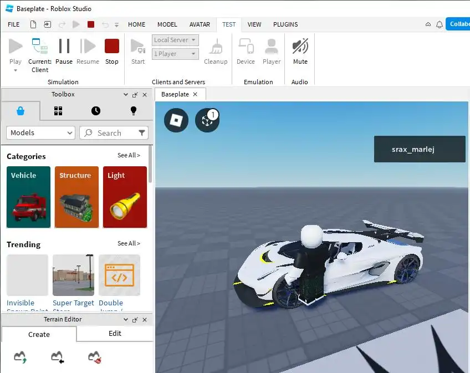Click the undo arrow in quick access bar
Image resolution: width=470 pixels, height=373 pixels.
click(x=105, y=24)
